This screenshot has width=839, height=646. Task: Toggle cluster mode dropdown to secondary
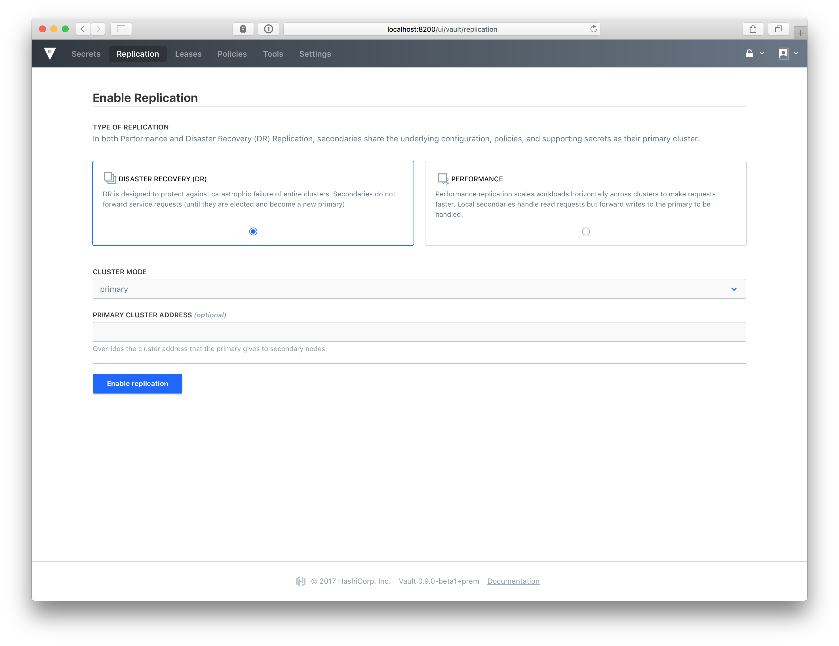click(x=419, y=288)
